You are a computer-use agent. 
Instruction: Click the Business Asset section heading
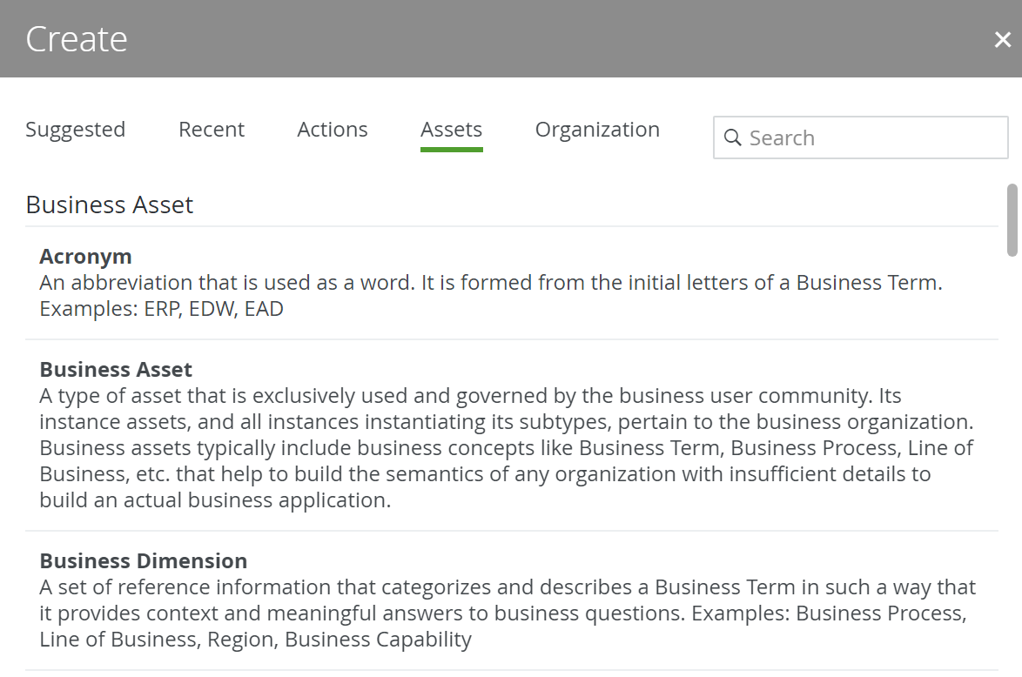110,204
